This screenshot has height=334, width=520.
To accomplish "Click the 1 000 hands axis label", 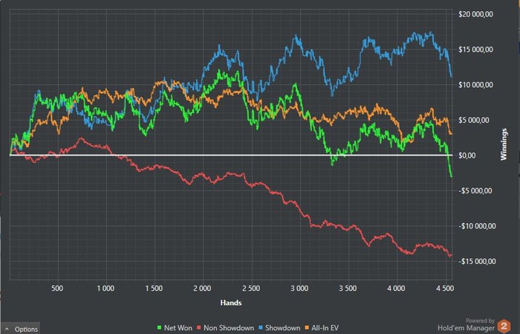I will point(105,288).
